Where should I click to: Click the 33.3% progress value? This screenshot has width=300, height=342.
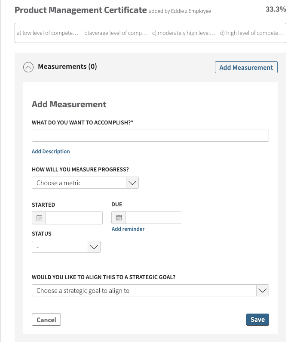pos(276,9)
